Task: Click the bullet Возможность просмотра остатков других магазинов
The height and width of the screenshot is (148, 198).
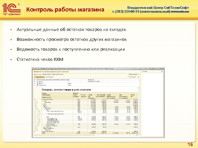Action: (x=71, y=39)
